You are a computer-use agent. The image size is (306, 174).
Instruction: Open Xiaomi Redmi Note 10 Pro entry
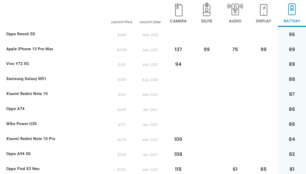pos(31,139)
